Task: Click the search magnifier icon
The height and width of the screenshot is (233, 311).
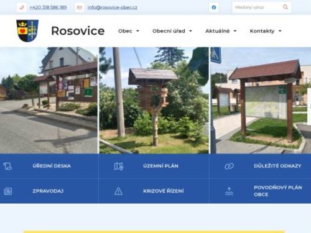Action: (x=285, y=7)
